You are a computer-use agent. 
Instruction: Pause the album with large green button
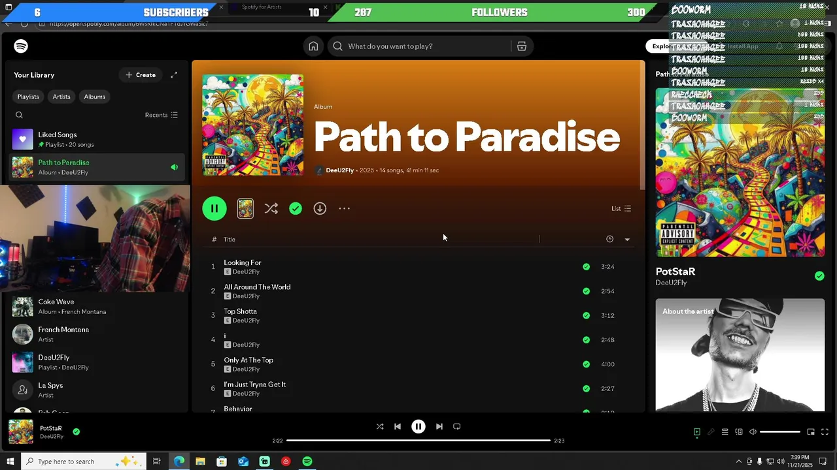click(x=214, y=208)
